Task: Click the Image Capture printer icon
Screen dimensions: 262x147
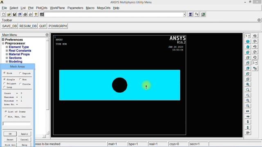Action: 25,15
